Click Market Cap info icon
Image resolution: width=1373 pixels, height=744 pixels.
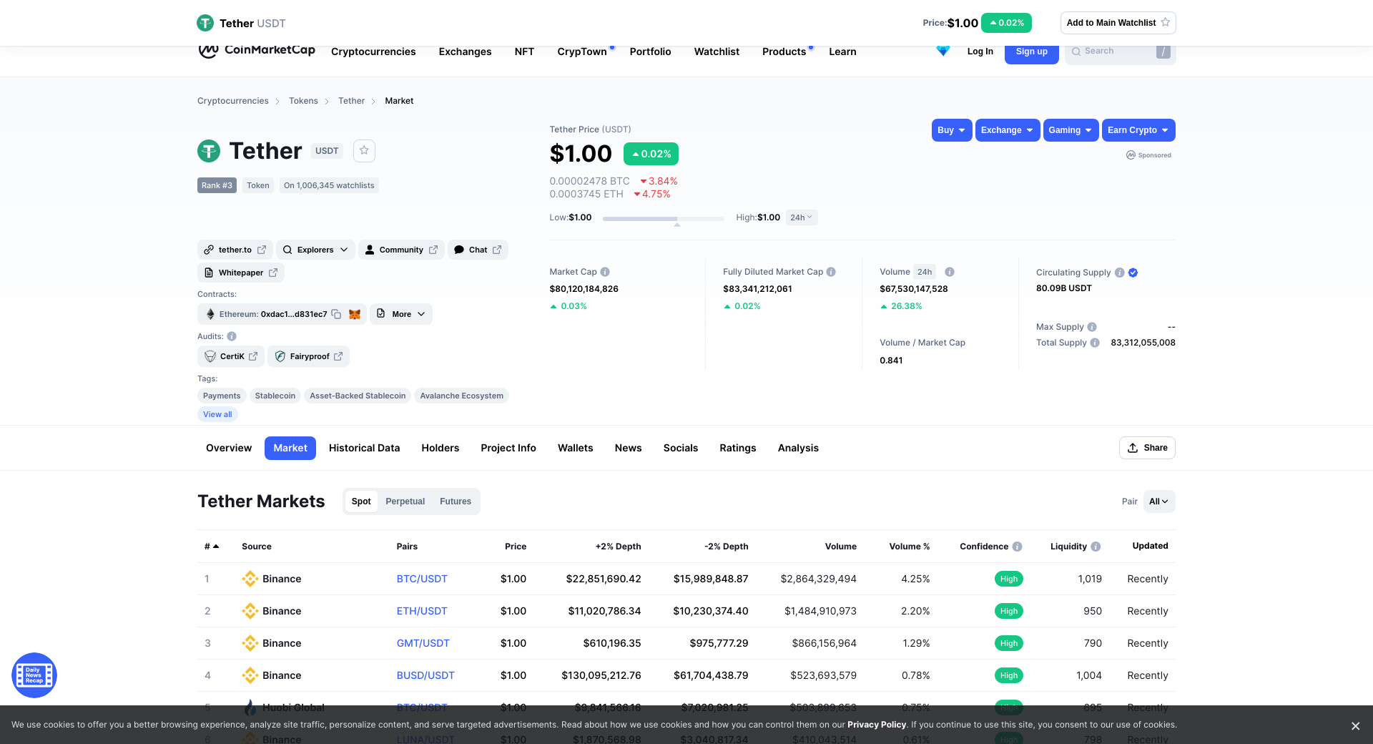coord(605,272)
